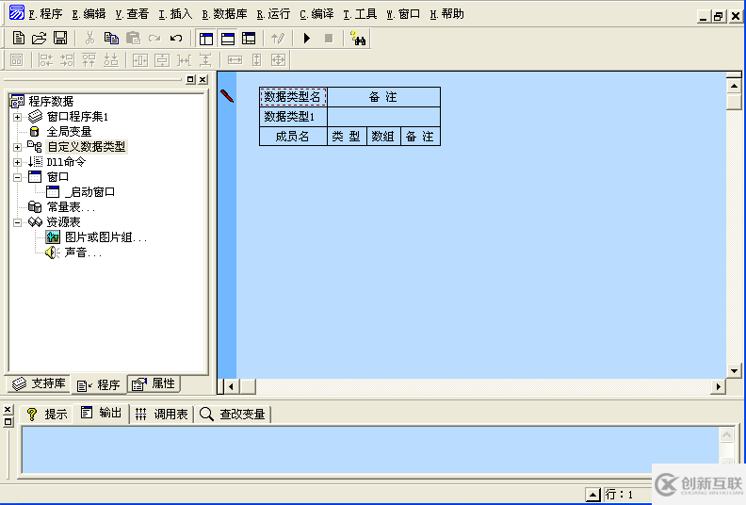Click the clipboard Paste icon
Image resolution: width=746 pixels, height=505 pixels.
pos(133,38)
